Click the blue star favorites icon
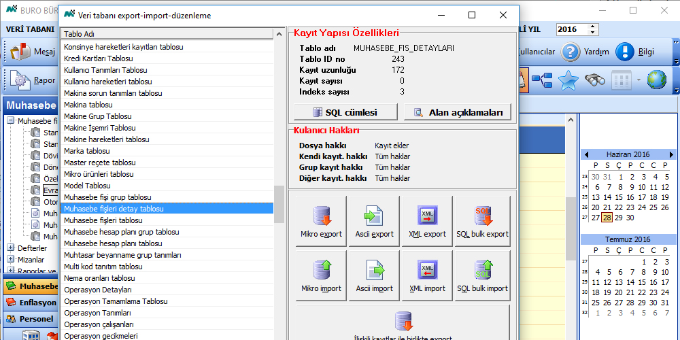This screenshot has height=340, width=680. tap(568, 80)
